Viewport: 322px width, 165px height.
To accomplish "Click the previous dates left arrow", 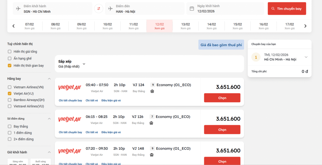I will [14, 26].
